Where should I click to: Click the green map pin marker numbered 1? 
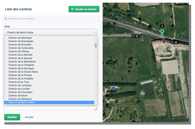point(162,32)
